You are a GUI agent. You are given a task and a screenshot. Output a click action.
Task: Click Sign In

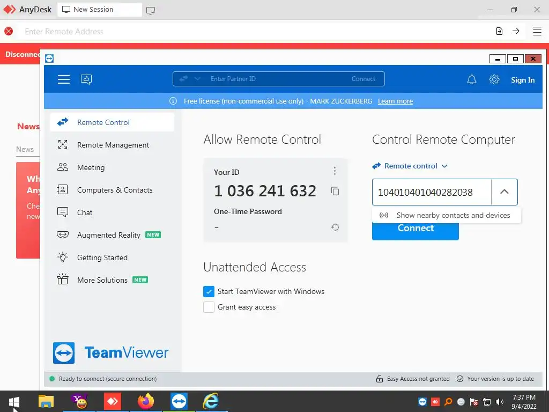pyautogui.click(x=523, y=80)
